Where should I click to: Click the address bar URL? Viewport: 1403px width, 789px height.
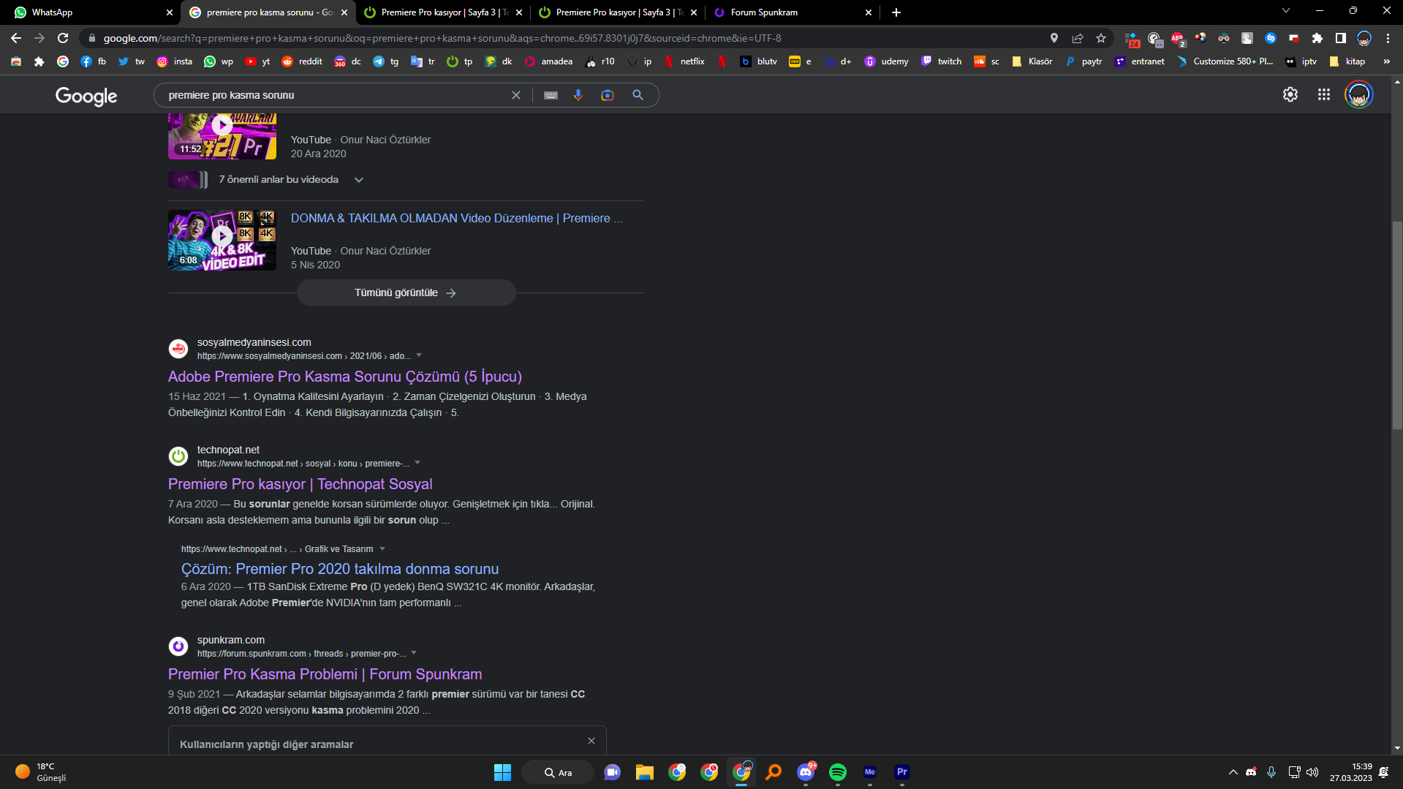click(442, 38)
